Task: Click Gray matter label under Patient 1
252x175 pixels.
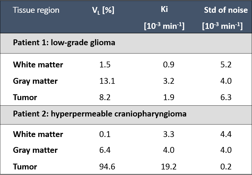Action: coord(35,81)
